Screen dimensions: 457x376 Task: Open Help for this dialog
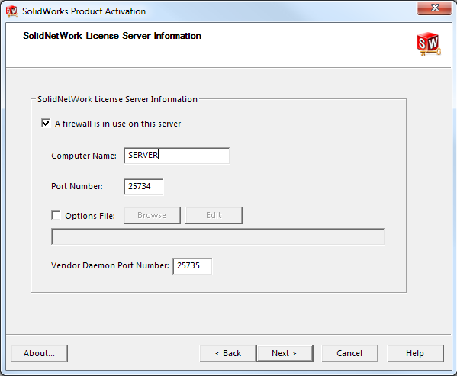pyautogui.click(x=415, y=353)
